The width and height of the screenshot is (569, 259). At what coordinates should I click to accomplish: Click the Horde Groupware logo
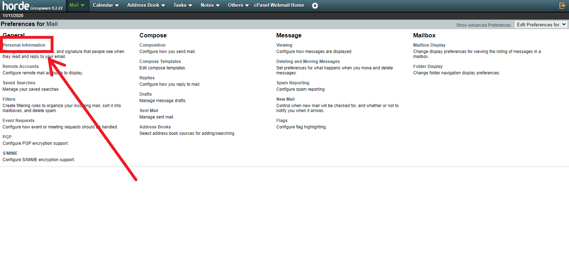pos(32,6)
